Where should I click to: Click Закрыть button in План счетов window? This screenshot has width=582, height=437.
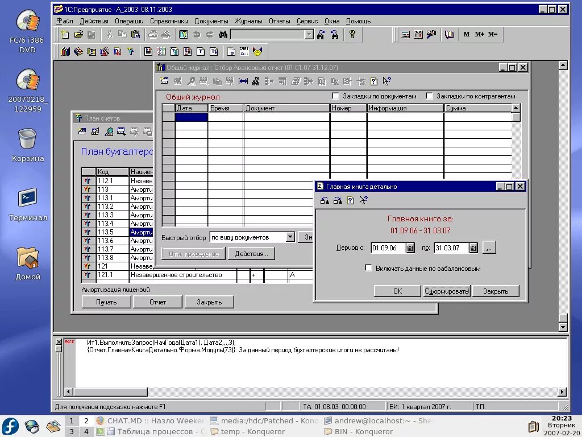point(209,302)
